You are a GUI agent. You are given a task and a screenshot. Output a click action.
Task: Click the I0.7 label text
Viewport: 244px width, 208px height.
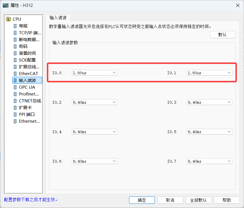click(172, 161)
